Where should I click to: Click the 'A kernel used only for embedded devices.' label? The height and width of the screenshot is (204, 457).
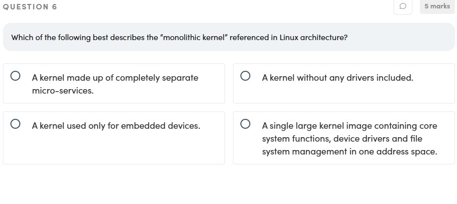[116, 126]
